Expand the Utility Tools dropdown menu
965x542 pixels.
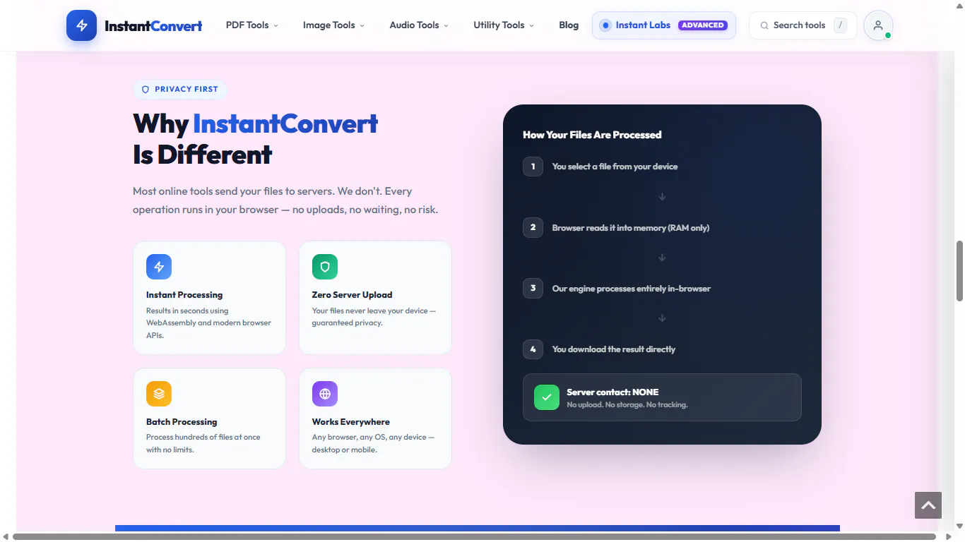point(504,25)
